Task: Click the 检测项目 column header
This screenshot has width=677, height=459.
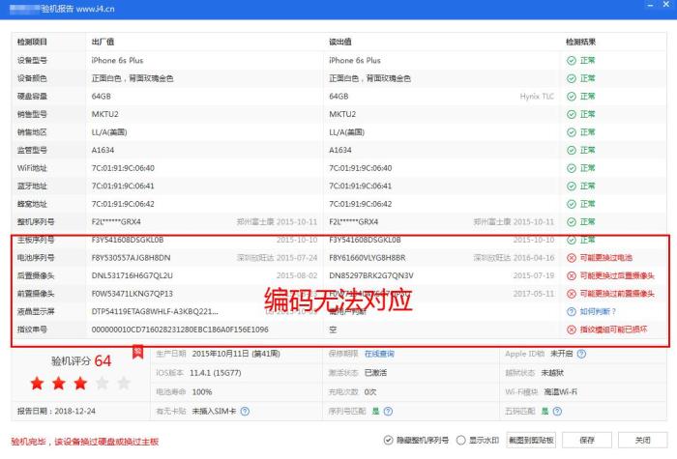Action: click(32, 42)
